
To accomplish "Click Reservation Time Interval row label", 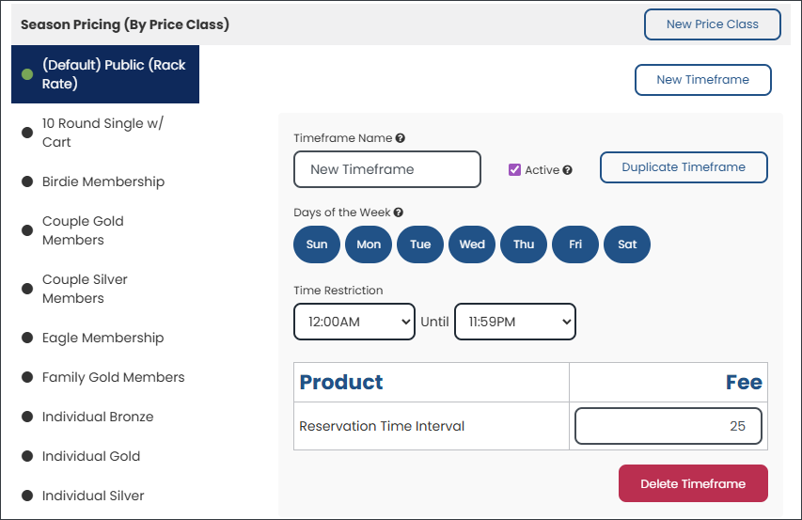I will coord(382,426).
